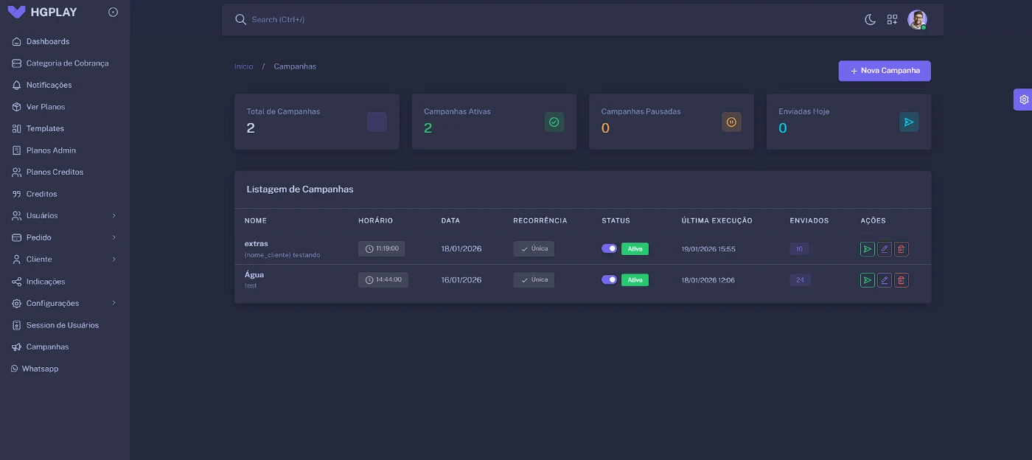Edit the 'Água' campaign pencil icon
Image resolution: width=1032 pixels, height=460 pixels.
884,280
